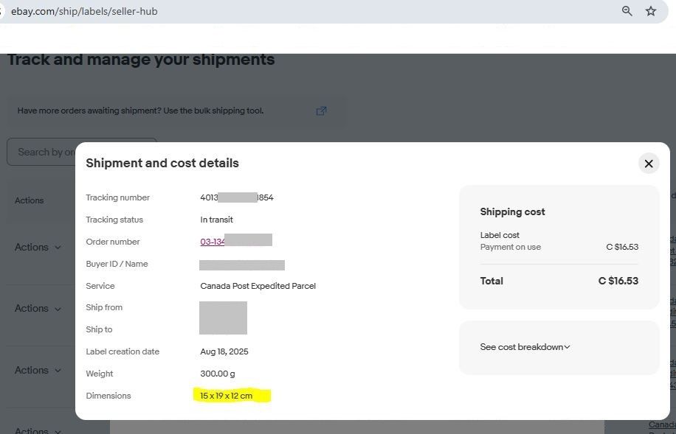Click the highlighted dimensions value
Viewport: 676px width, 434px height.
[x=227, y=396]
